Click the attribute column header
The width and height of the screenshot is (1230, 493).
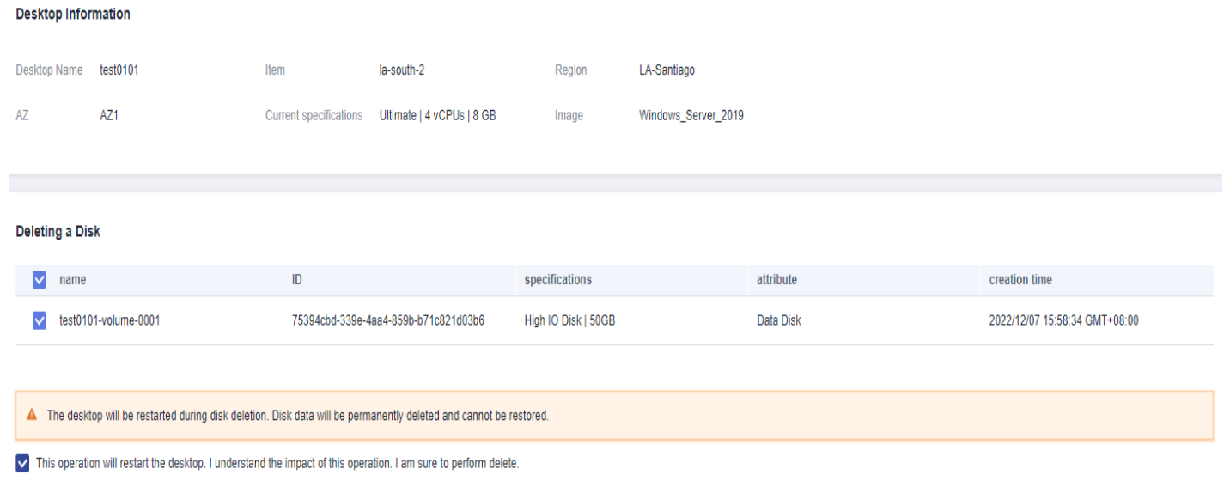[x=776, y=280]
